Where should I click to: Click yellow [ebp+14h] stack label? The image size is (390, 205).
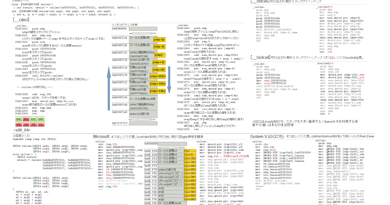point(158,91)
